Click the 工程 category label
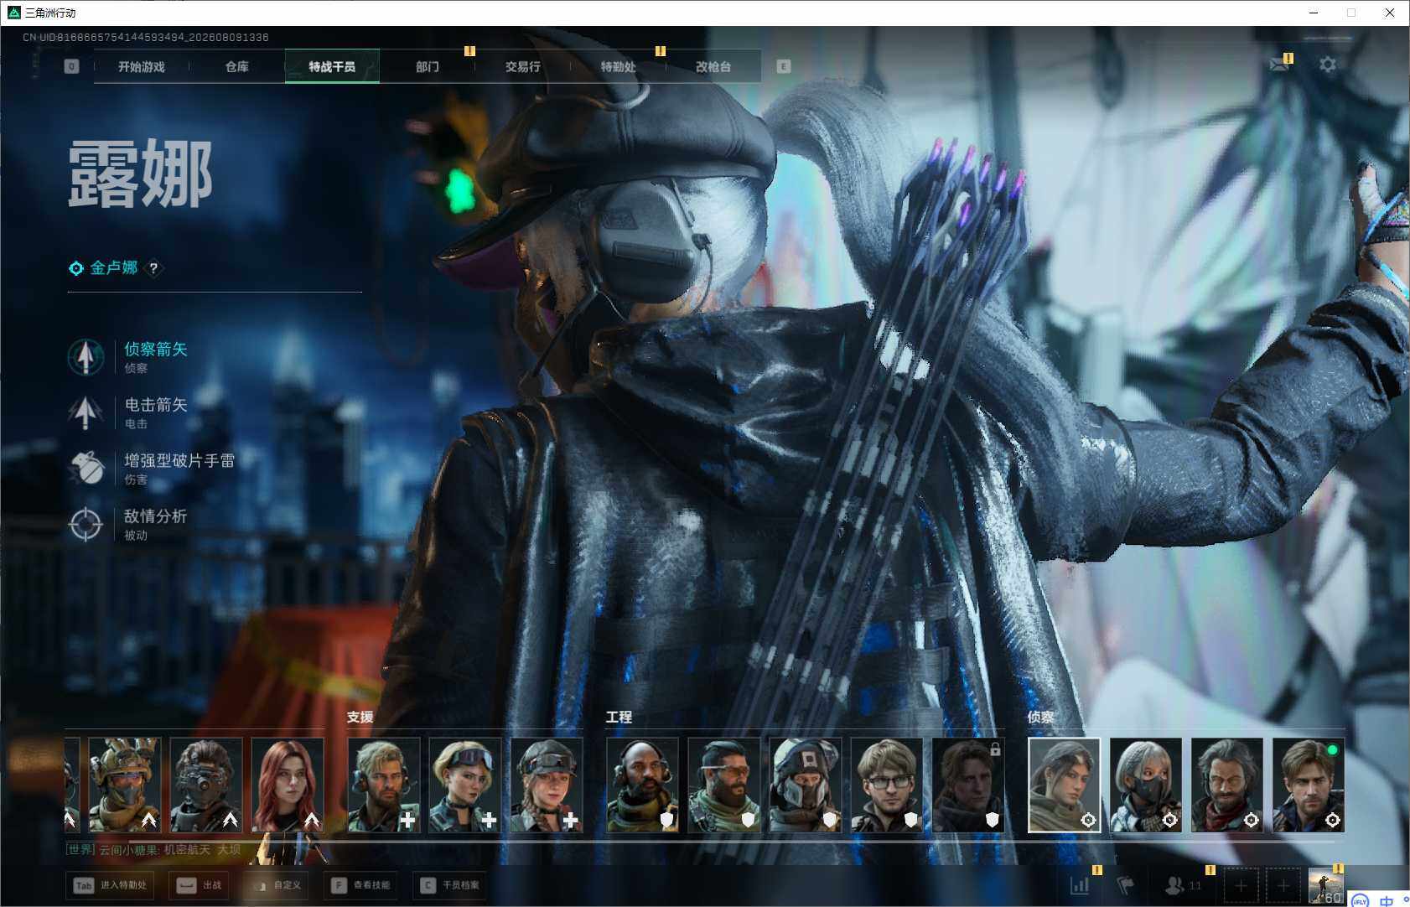 pyautogui.click(x=619, y=717)
